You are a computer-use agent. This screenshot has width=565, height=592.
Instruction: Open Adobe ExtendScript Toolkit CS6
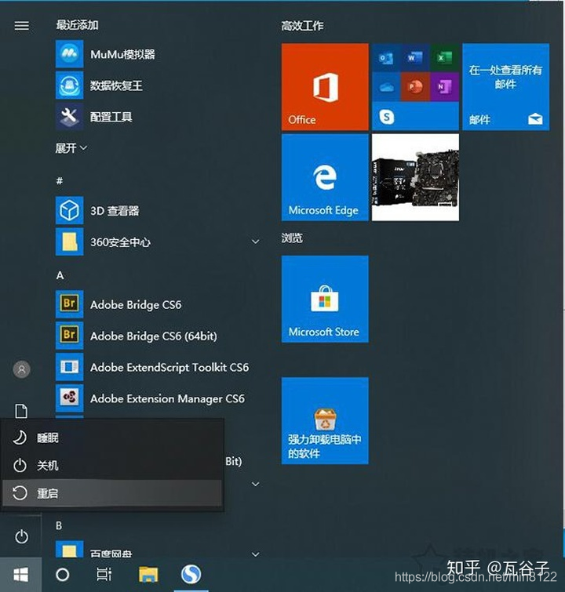(x=159, y=367)
